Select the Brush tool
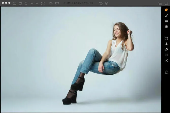170x113 pixels. click(x=166, y=15)
